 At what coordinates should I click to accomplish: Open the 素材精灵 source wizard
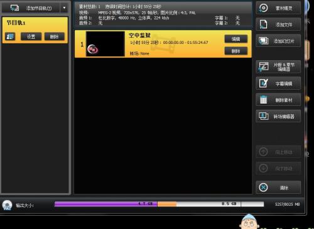click(x=278, y=8)
